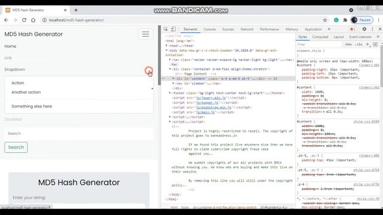Viewport: 383px width, 215px height.
Task: Open a new browser tab
Action: 76,10
